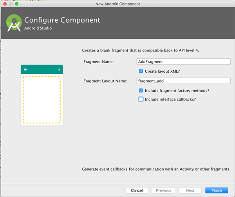Click the Configure Component heading
Screen dimensions: 235x197
[62, 20]
